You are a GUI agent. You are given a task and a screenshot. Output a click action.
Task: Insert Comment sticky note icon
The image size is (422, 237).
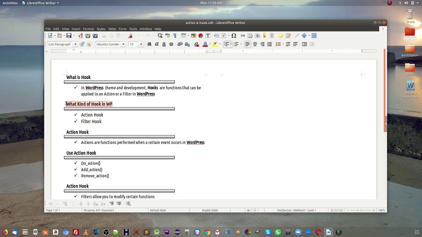point(281,36)
